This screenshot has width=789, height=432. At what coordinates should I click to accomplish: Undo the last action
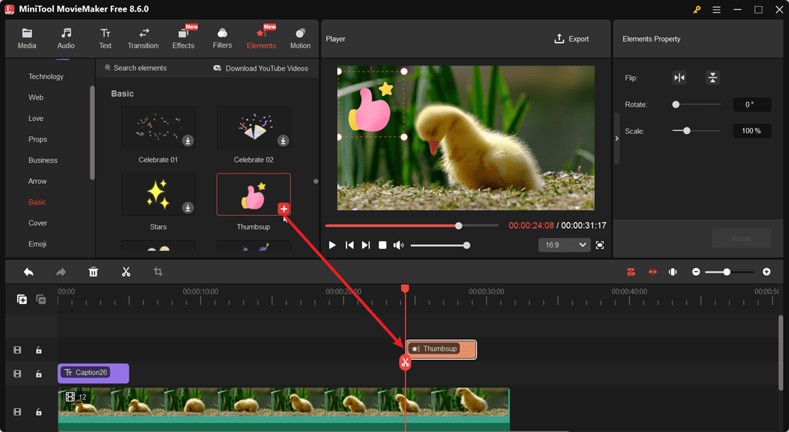click(29, 272)
